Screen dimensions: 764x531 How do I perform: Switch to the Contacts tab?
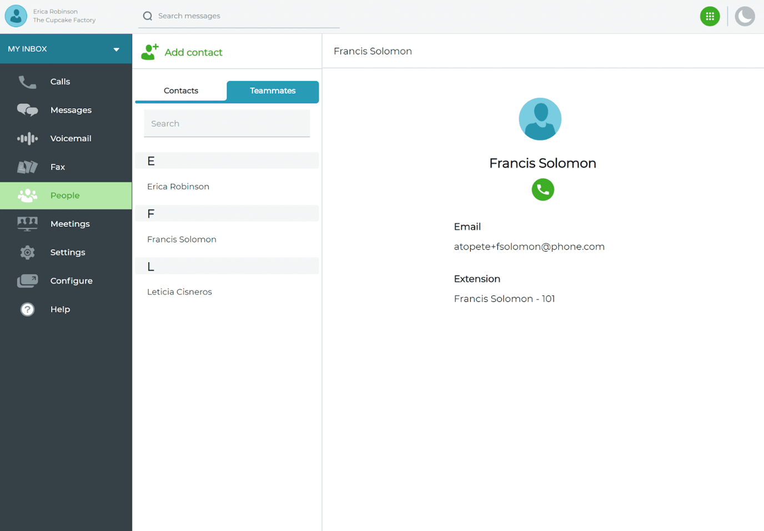click(180, 90)
